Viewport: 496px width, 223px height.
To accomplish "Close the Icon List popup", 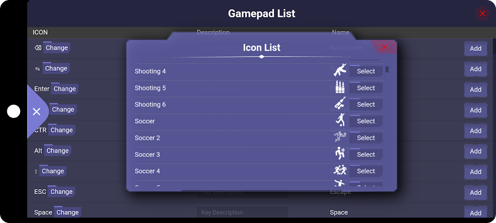I will 384,47.
